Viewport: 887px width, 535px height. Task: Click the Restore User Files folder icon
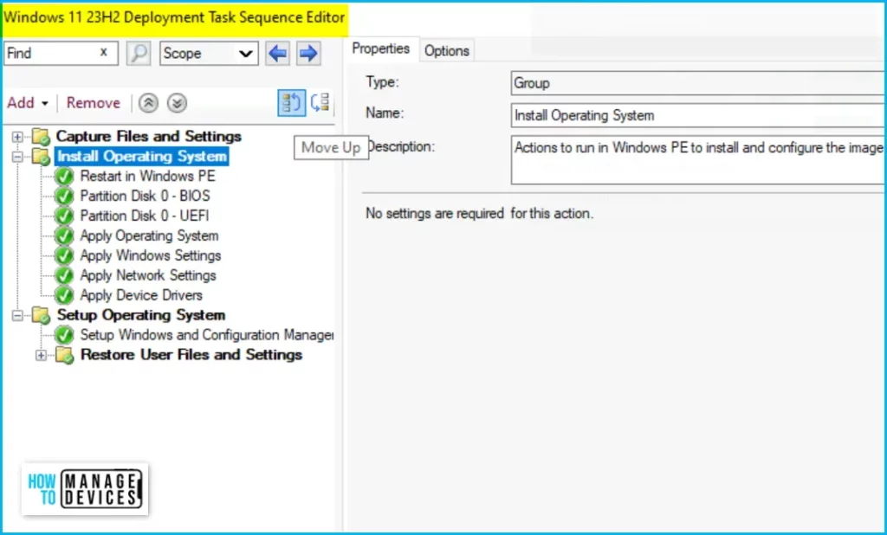(64, 355)
